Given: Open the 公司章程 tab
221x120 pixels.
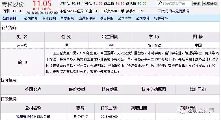Looking at the screenshot, I should (x=143, y=18).
